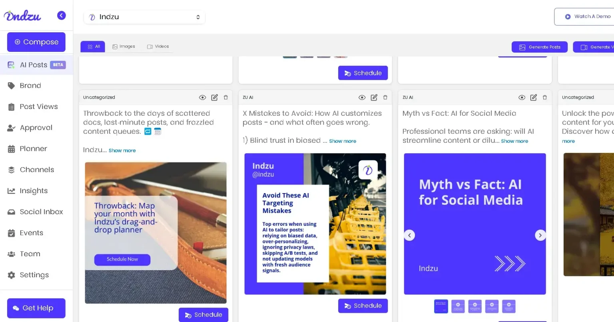Switch to the Images tab
The width and height of the screenshot is (614, 322).
coord(124,47)
